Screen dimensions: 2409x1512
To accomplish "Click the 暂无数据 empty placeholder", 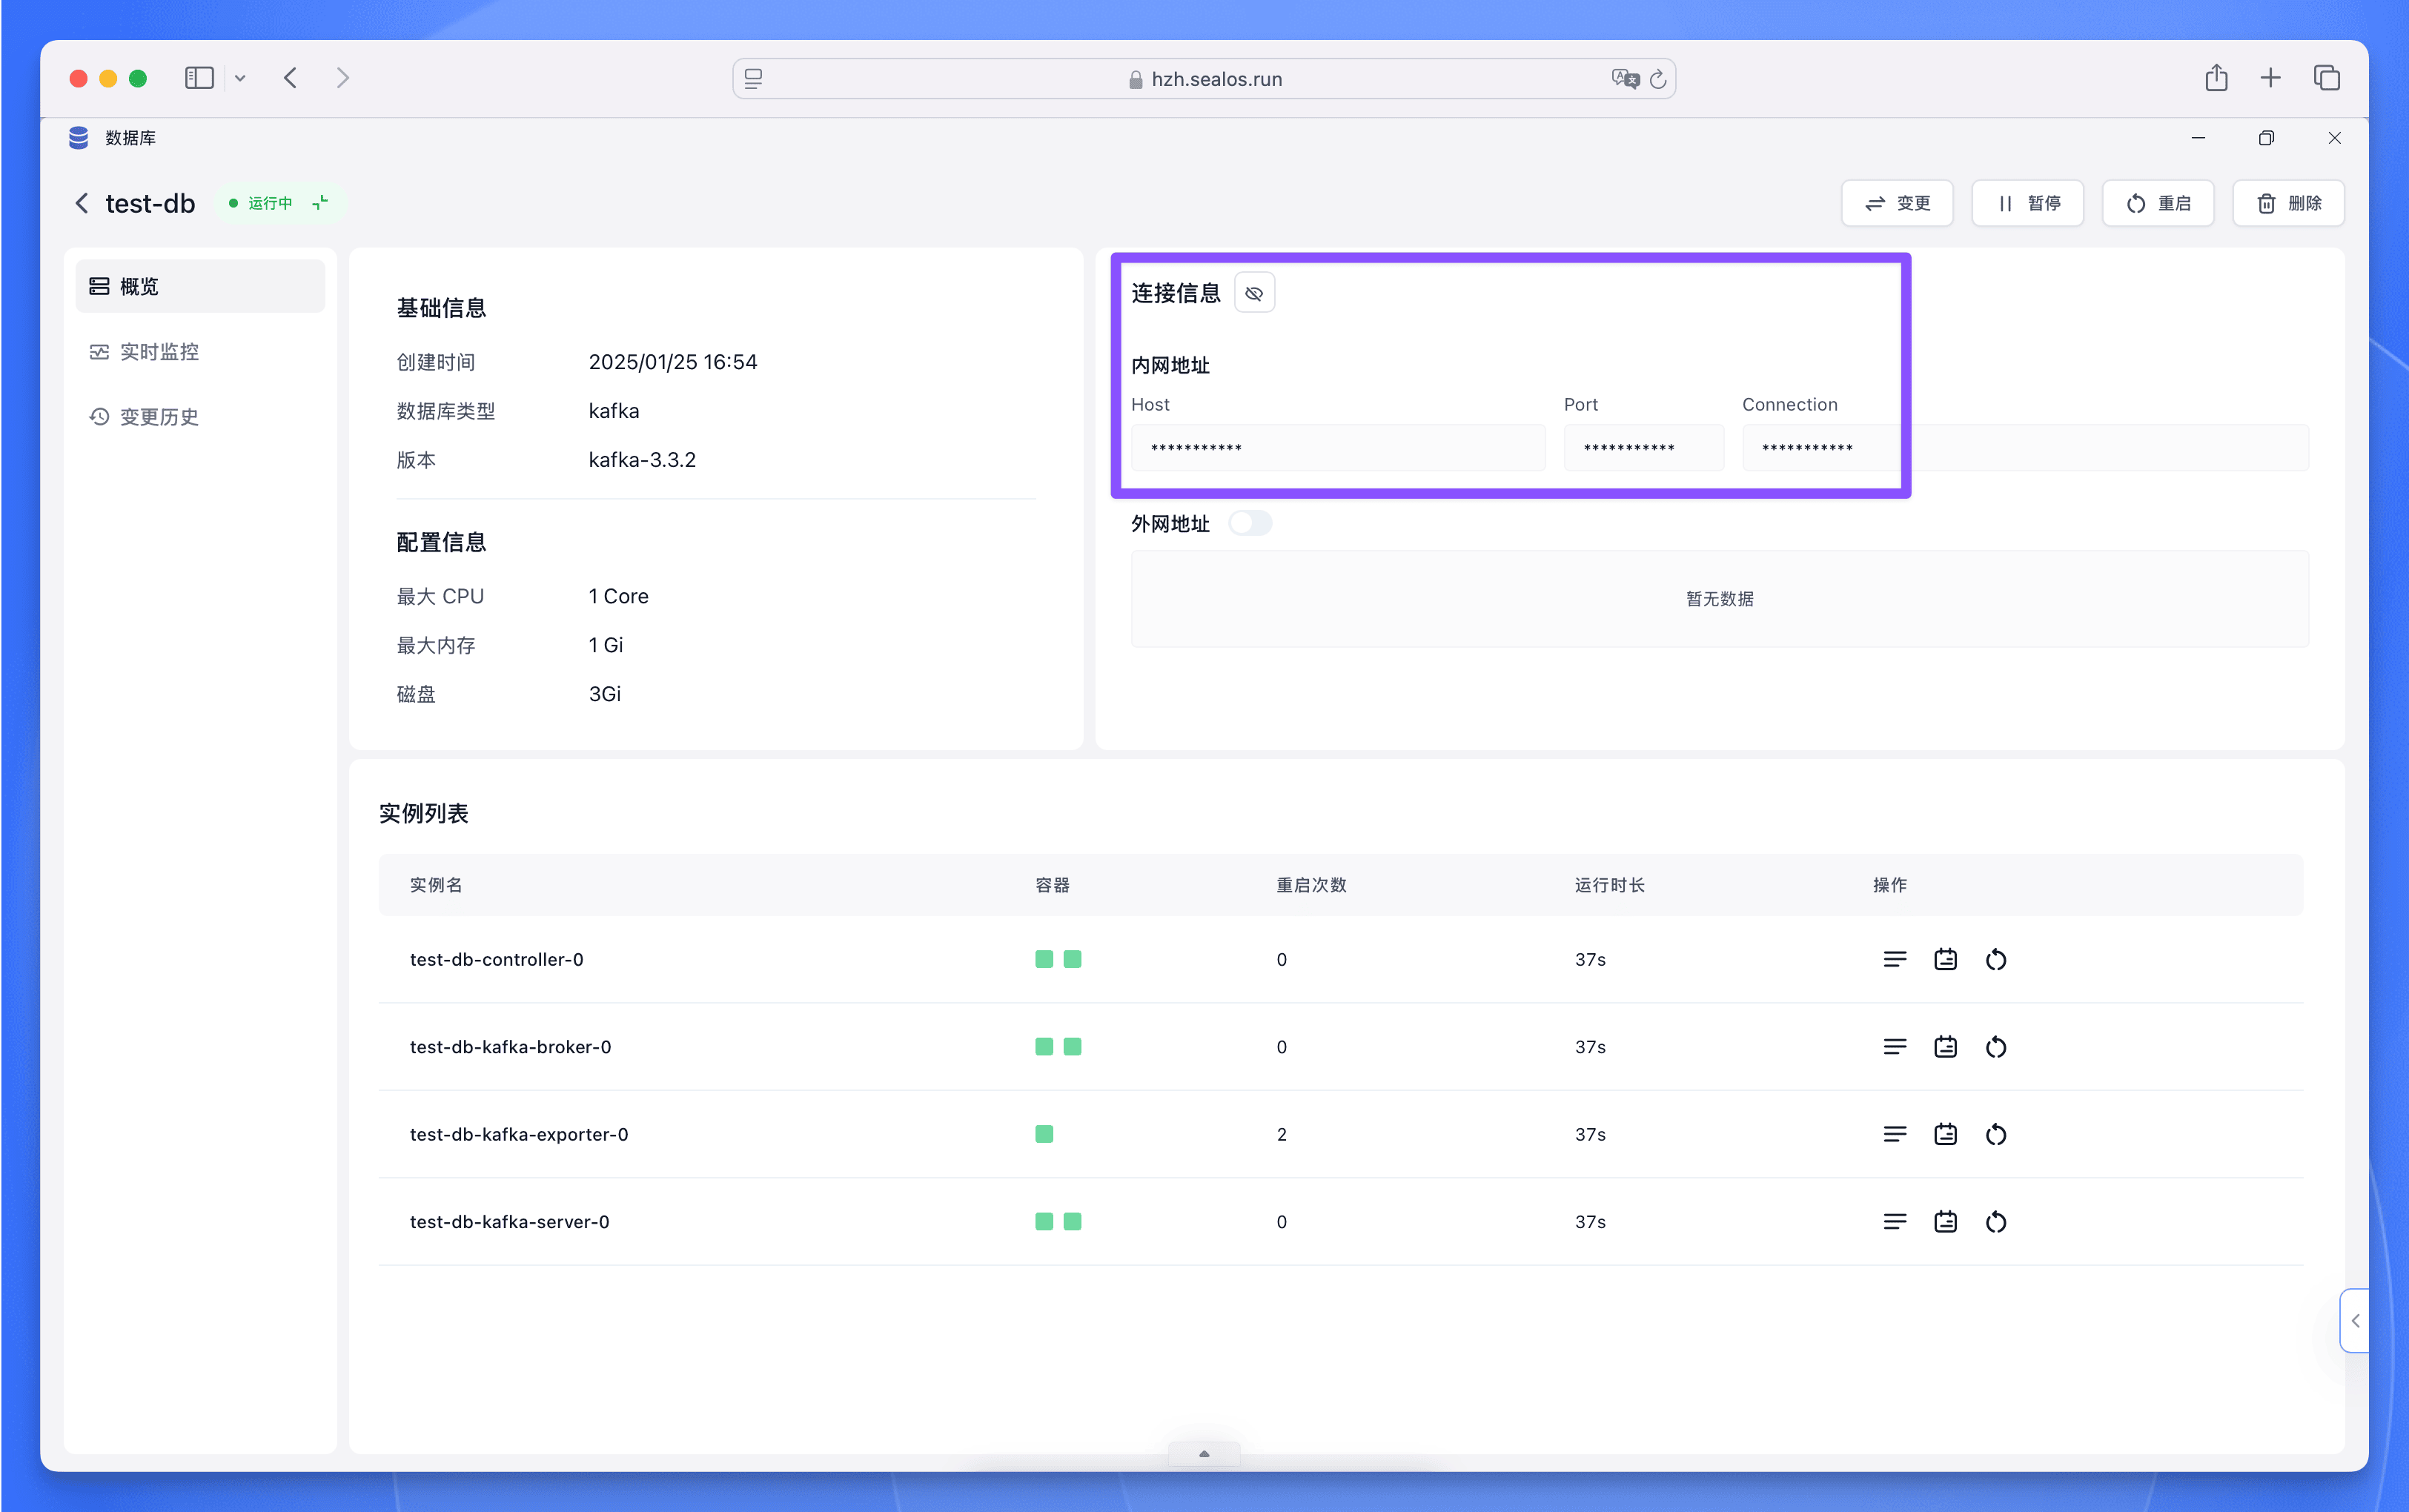I will (1720, 599).
